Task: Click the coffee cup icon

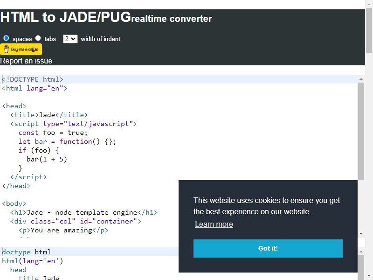Action: tap(6, 49)
